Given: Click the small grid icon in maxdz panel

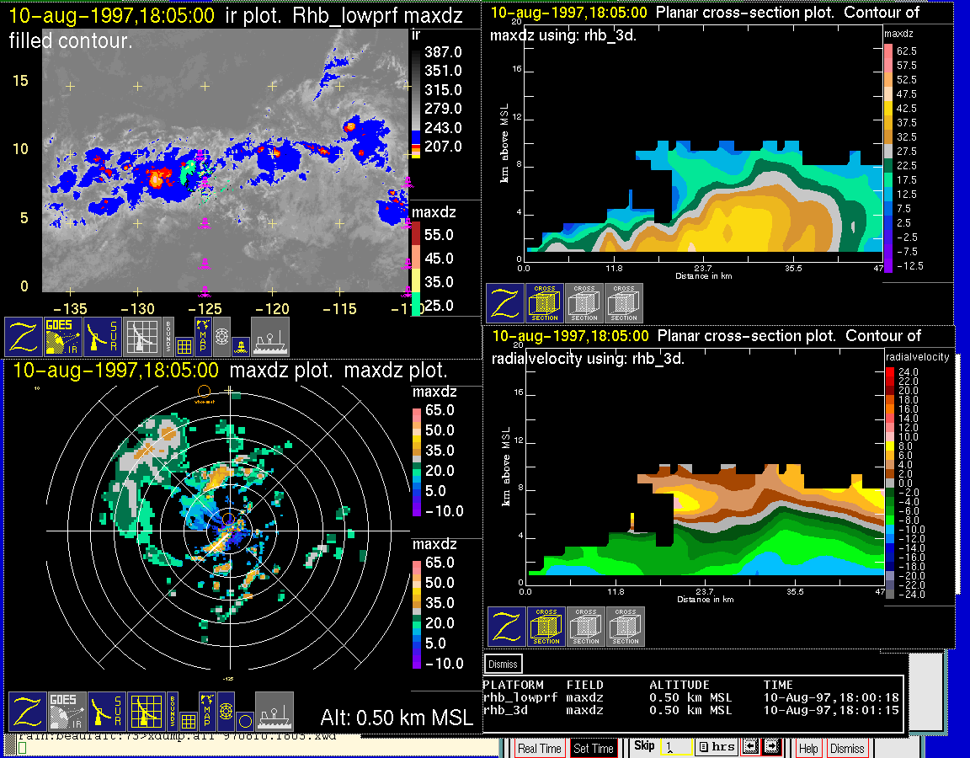Looking at the screenshot, I should (x=186, y=720).
